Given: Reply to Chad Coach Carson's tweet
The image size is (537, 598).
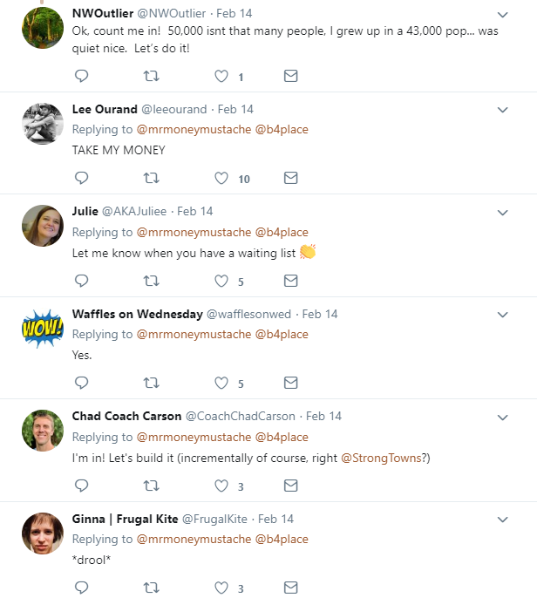Looking at the screenshot, I should (82, 486).
